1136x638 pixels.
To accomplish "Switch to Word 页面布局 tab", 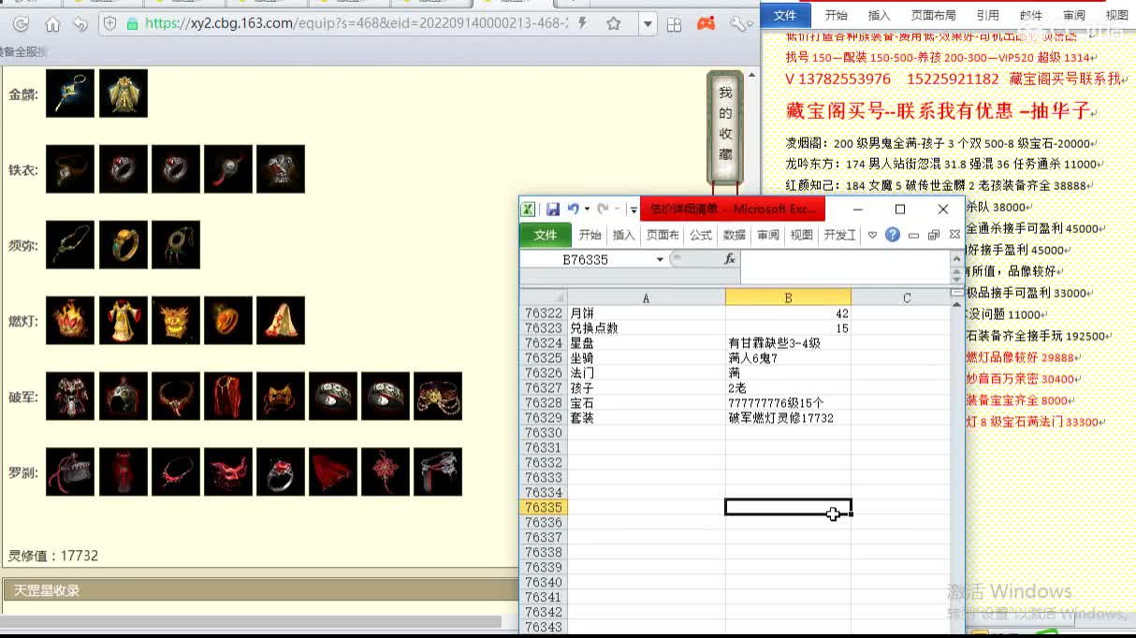I will [933, 15].
